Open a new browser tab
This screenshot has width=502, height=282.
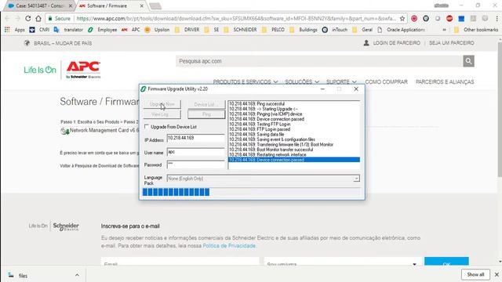155,6
